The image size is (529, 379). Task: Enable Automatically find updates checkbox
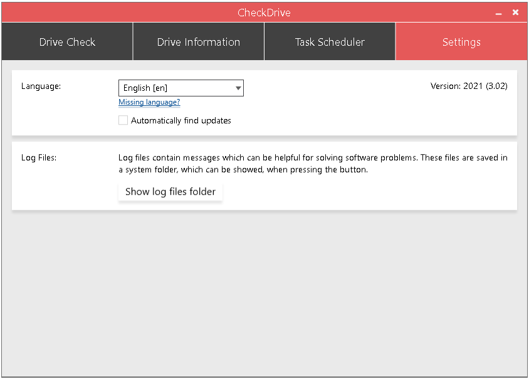pyautogui.click(x=123, y=120)
